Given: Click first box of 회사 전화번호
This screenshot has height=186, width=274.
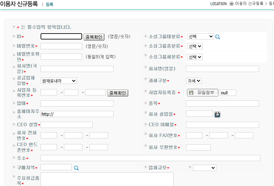Looking at the screenshot, I should coord(49,135).
